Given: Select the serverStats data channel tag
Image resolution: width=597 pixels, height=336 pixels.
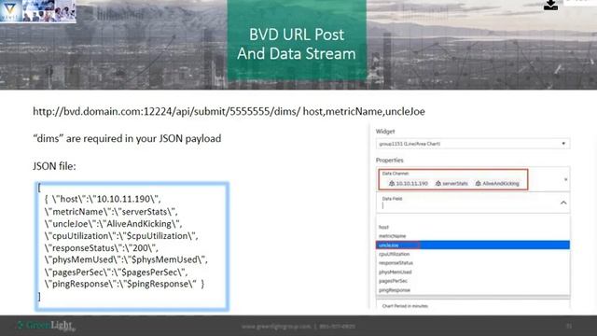Looking at the screenshot, I should (451, 184).
